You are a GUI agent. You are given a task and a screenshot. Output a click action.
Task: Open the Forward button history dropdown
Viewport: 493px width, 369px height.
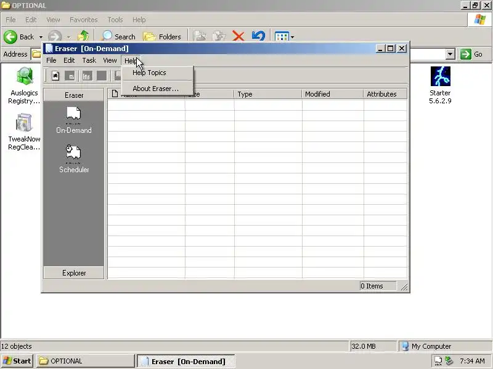pyautogui.click(x=68, y=37)
